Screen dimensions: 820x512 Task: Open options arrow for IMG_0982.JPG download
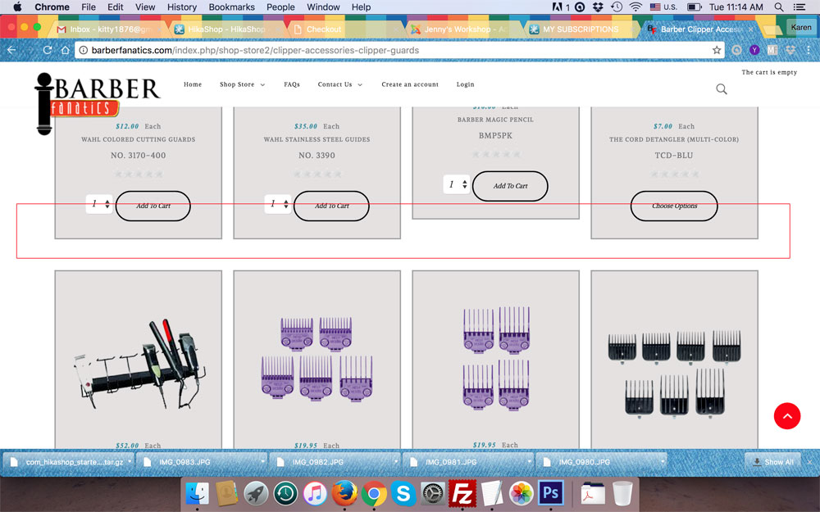click(396, 462)
